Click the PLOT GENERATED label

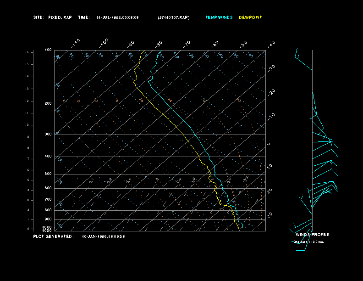click(x=53, y=236)
